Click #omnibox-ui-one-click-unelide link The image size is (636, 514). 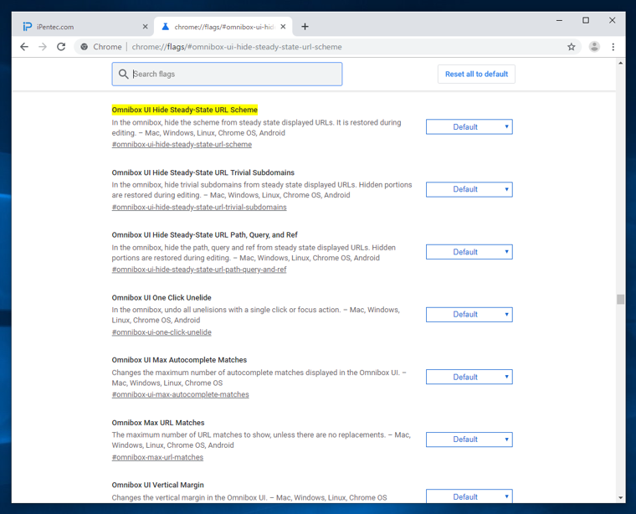tap(162, 332)
